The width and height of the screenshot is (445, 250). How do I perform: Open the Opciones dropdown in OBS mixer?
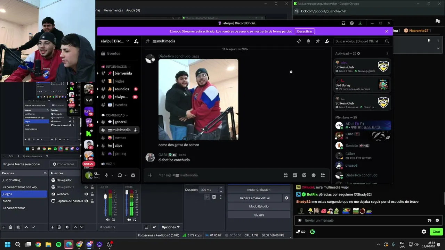coord(170,227)
